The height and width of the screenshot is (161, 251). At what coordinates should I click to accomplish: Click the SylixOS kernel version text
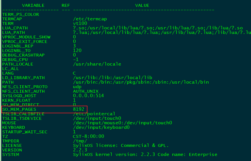(145, 155)
